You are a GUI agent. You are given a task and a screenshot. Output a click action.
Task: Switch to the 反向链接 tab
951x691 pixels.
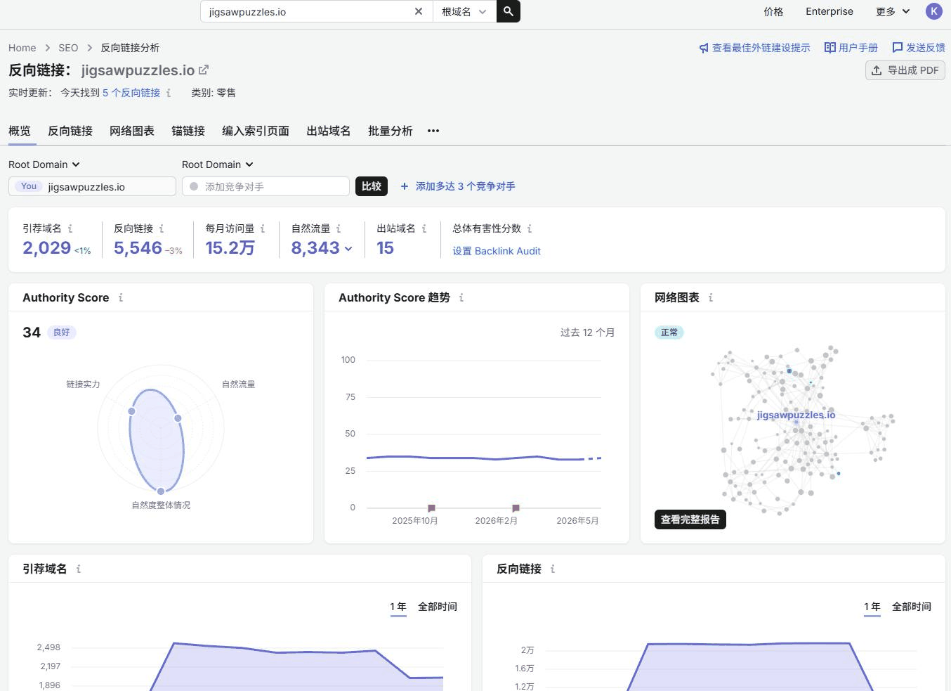click(70, 131)
